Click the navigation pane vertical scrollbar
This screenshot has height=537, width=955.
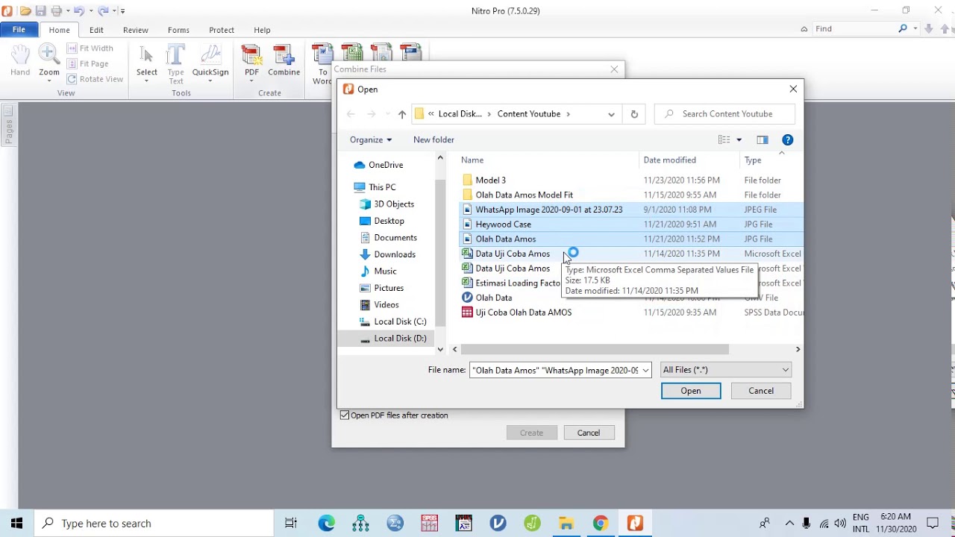pos(440,253)
